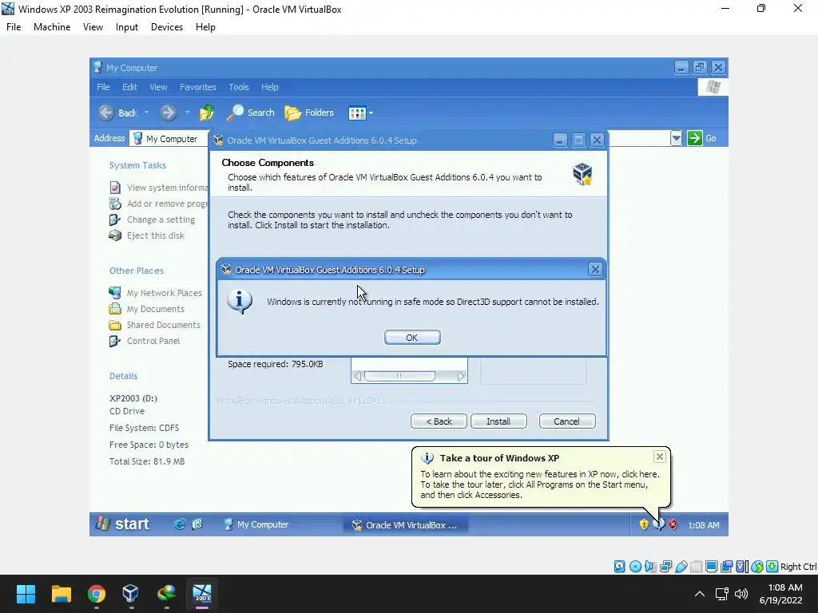The width and height of the screenshot is (818, 613).
Task: Click VirtualBox USB indicator icon
Action: (x=681, y=567)
